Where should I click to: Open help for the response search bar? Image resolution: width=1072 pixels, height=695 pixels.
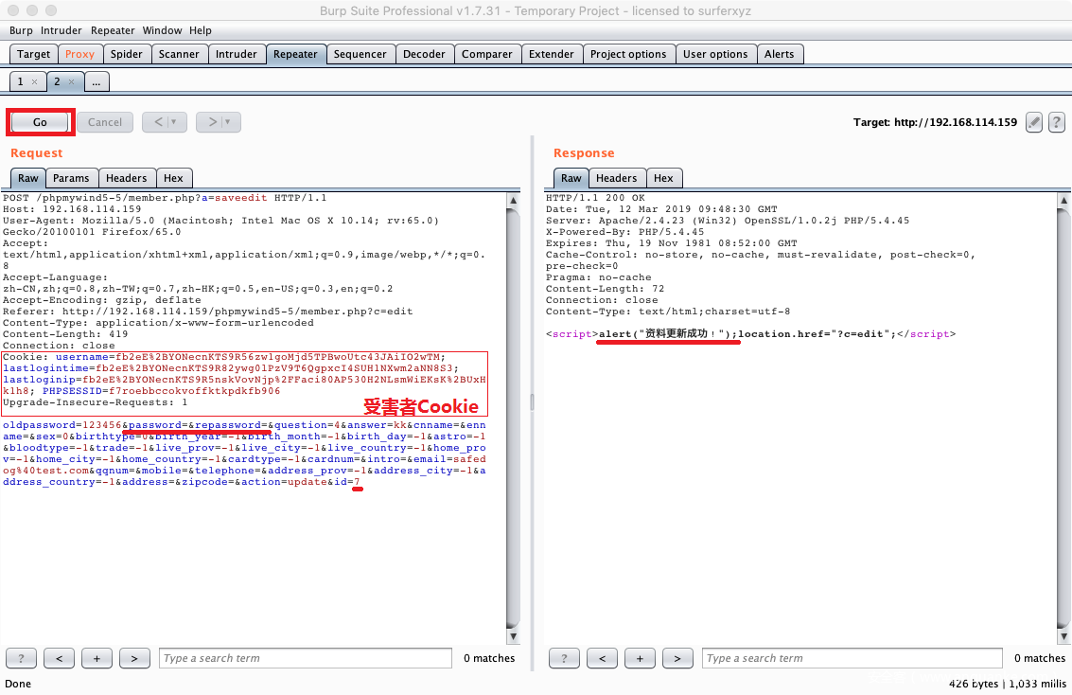point(564,658)
